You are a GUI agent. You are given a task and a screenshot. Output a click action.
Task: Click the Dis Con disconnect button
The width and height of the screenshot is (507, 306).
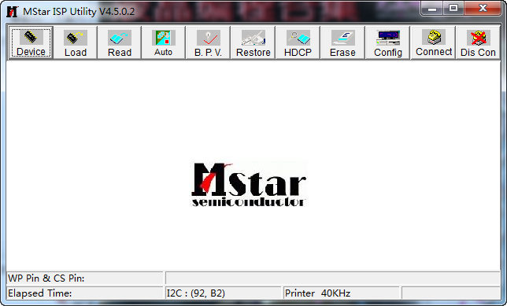(x=478, y=43)
